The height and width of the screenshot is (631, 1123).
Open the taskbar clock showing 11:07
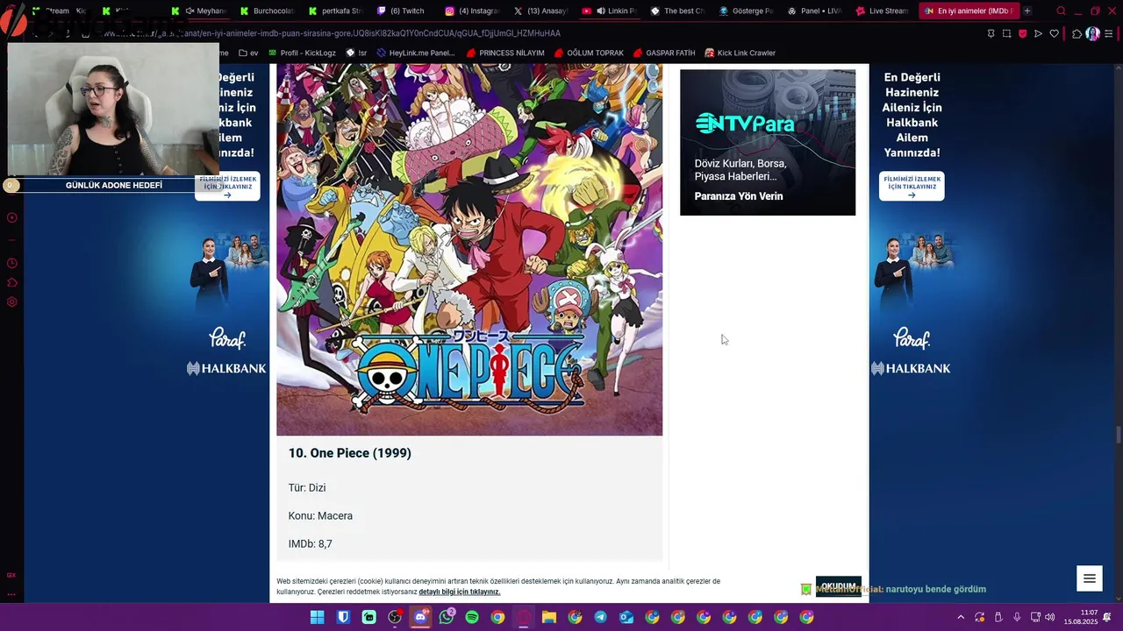click(x=1081, y=617)
